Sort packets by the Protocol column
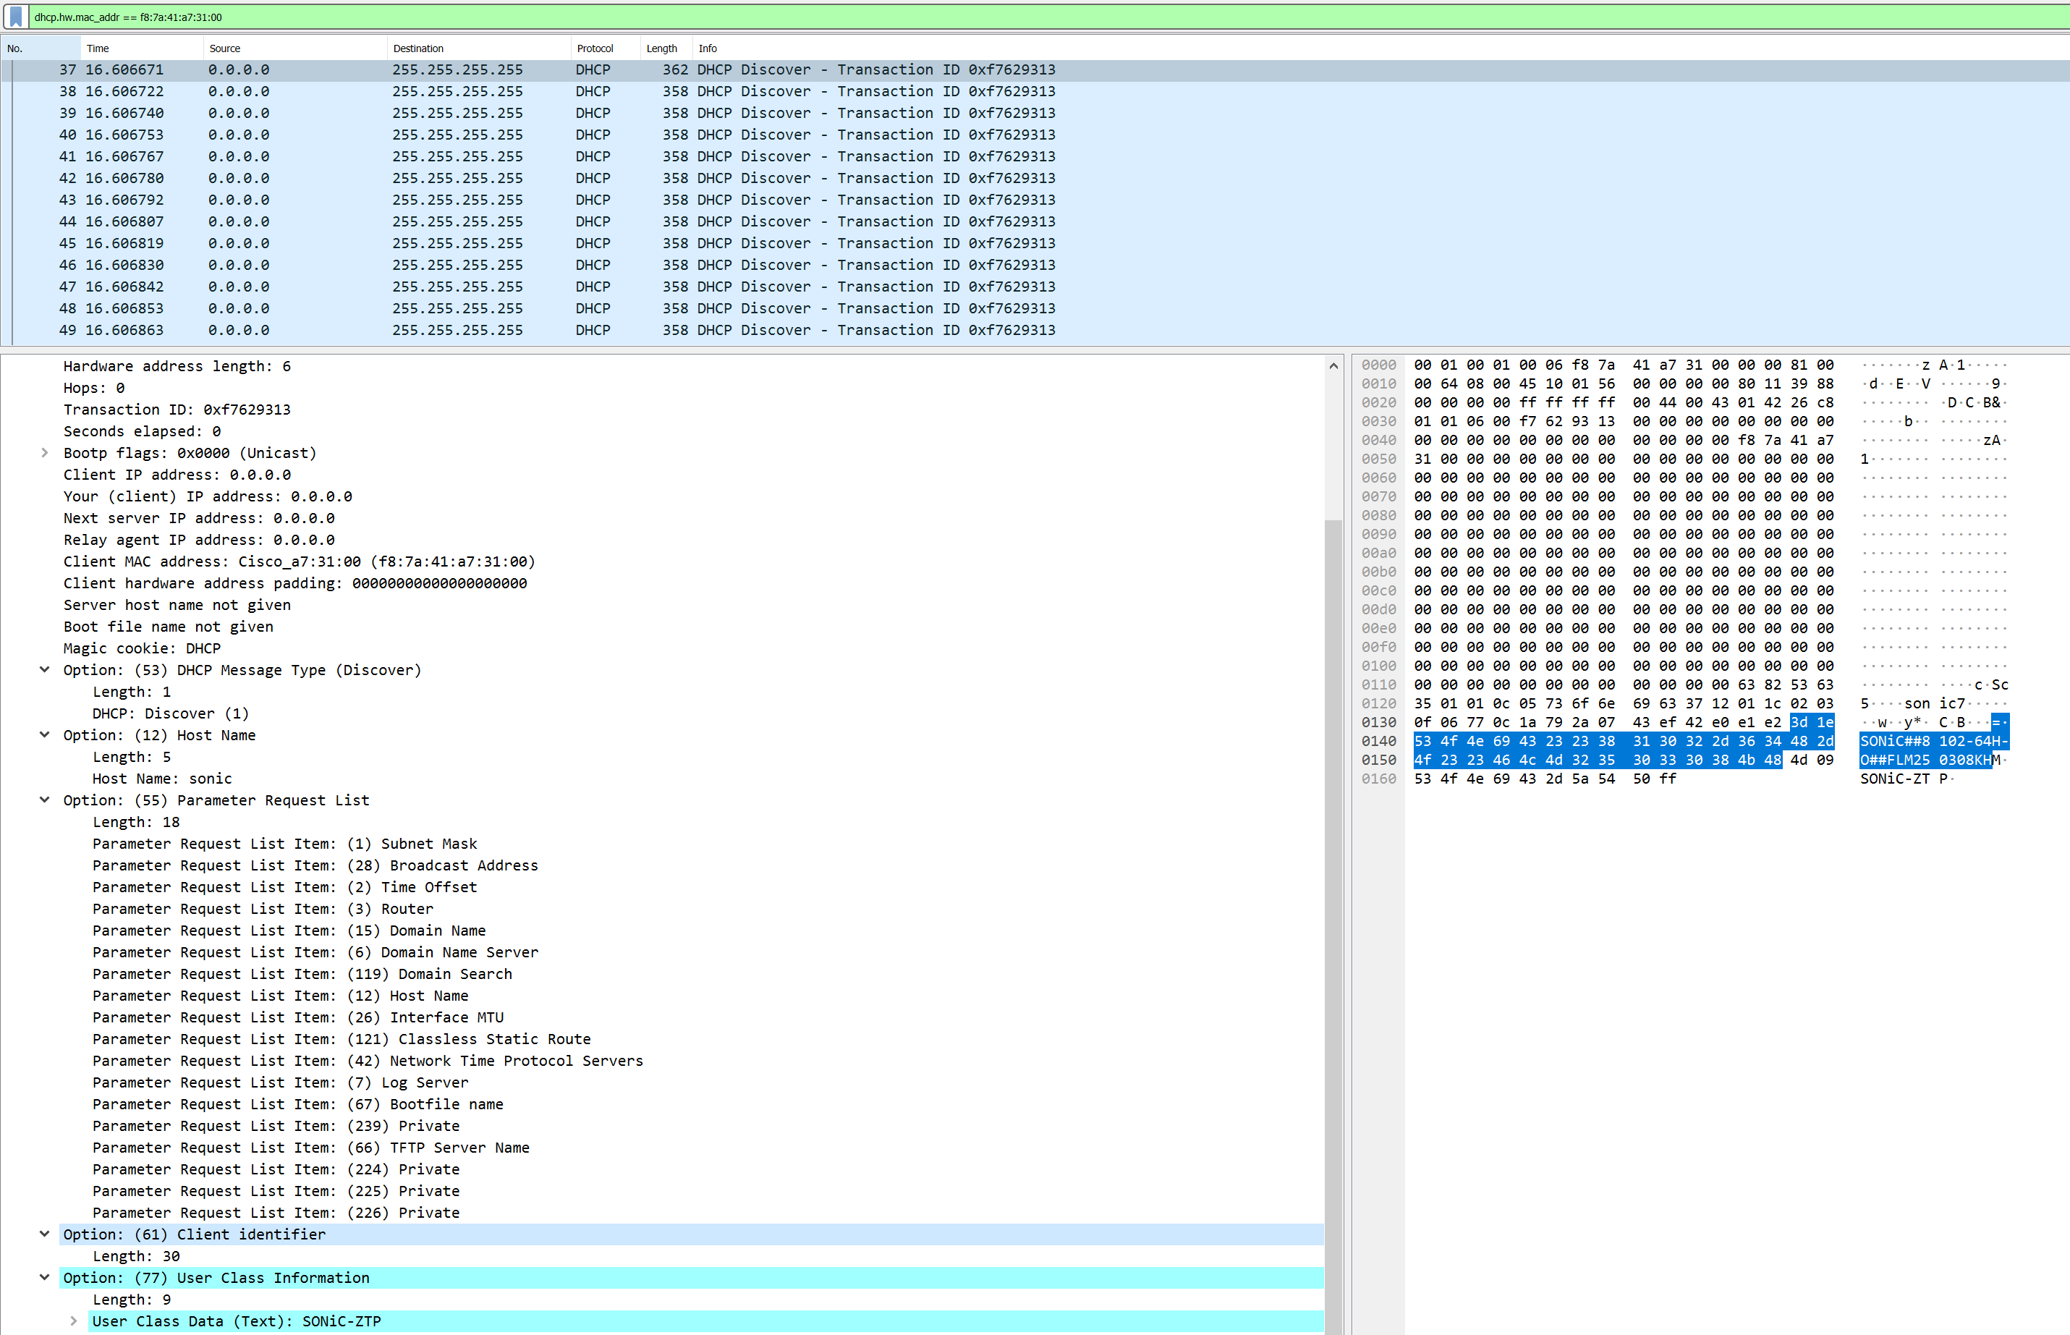This screenshot has height=1335, width=2070. tap(595, 48)
